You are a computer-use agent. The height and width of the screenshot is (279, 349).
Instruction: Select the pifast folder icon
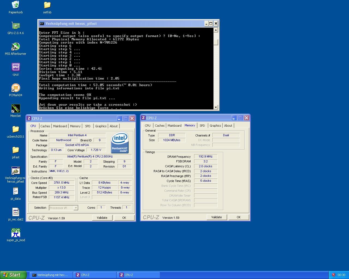(x=16, y=150)
